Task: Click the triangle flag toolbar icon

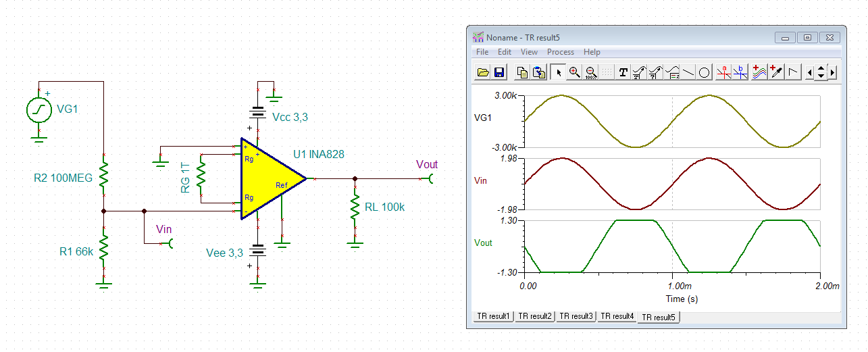Action: (794, 72)
